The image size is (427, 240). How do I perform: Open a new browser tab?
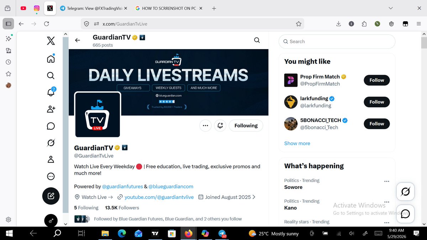pyautogui.click(x=214, y=8)
